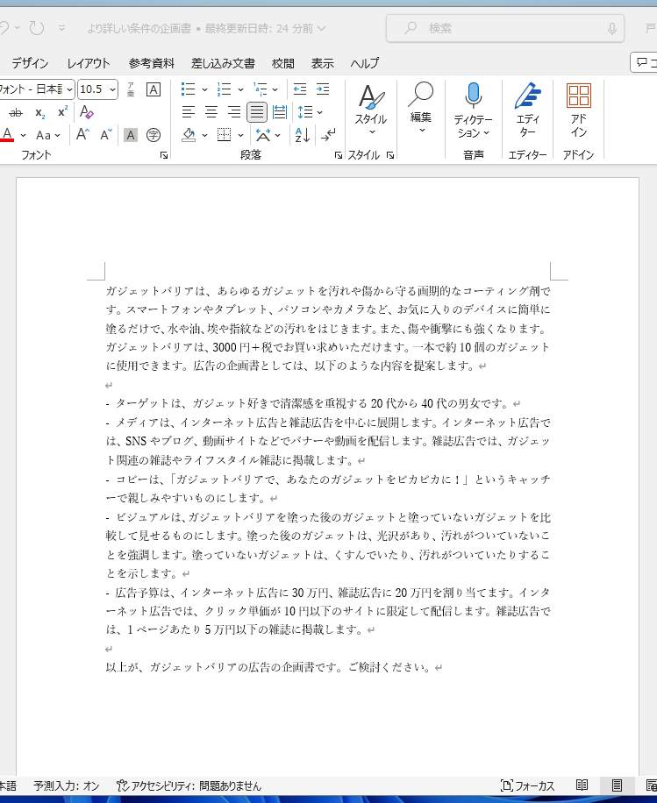Sort text with A-Z icon
This screenshot has height=803, width=657.
[x=303, y=135]
